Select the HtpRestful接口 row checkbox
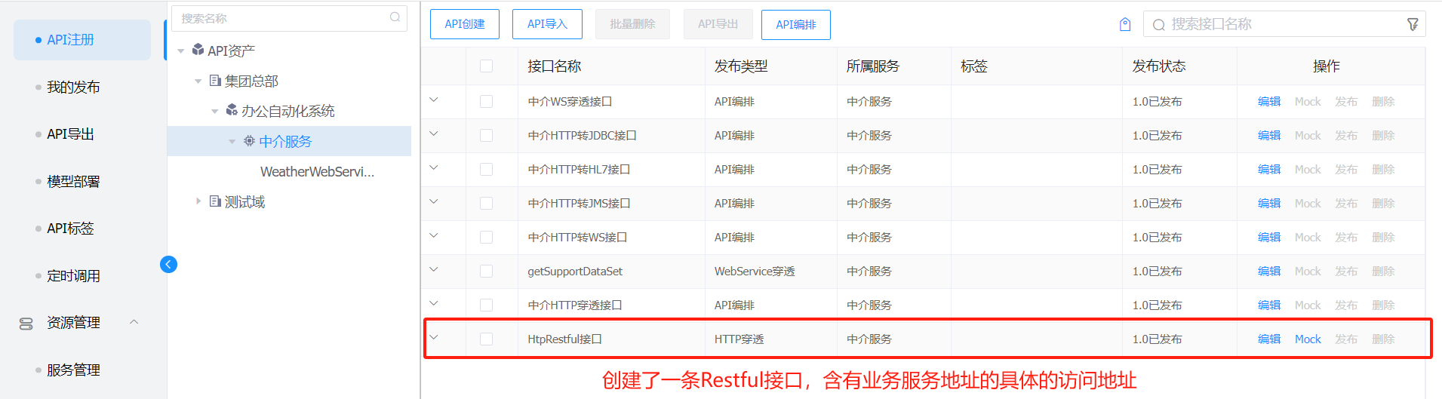 [486, 339]
